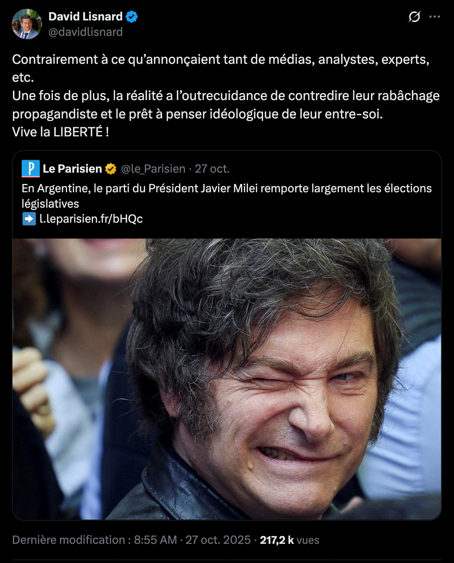This screenshot has height=563, width=454.
Task: Click the 217,2 k vues count
Action: (289, 540)
